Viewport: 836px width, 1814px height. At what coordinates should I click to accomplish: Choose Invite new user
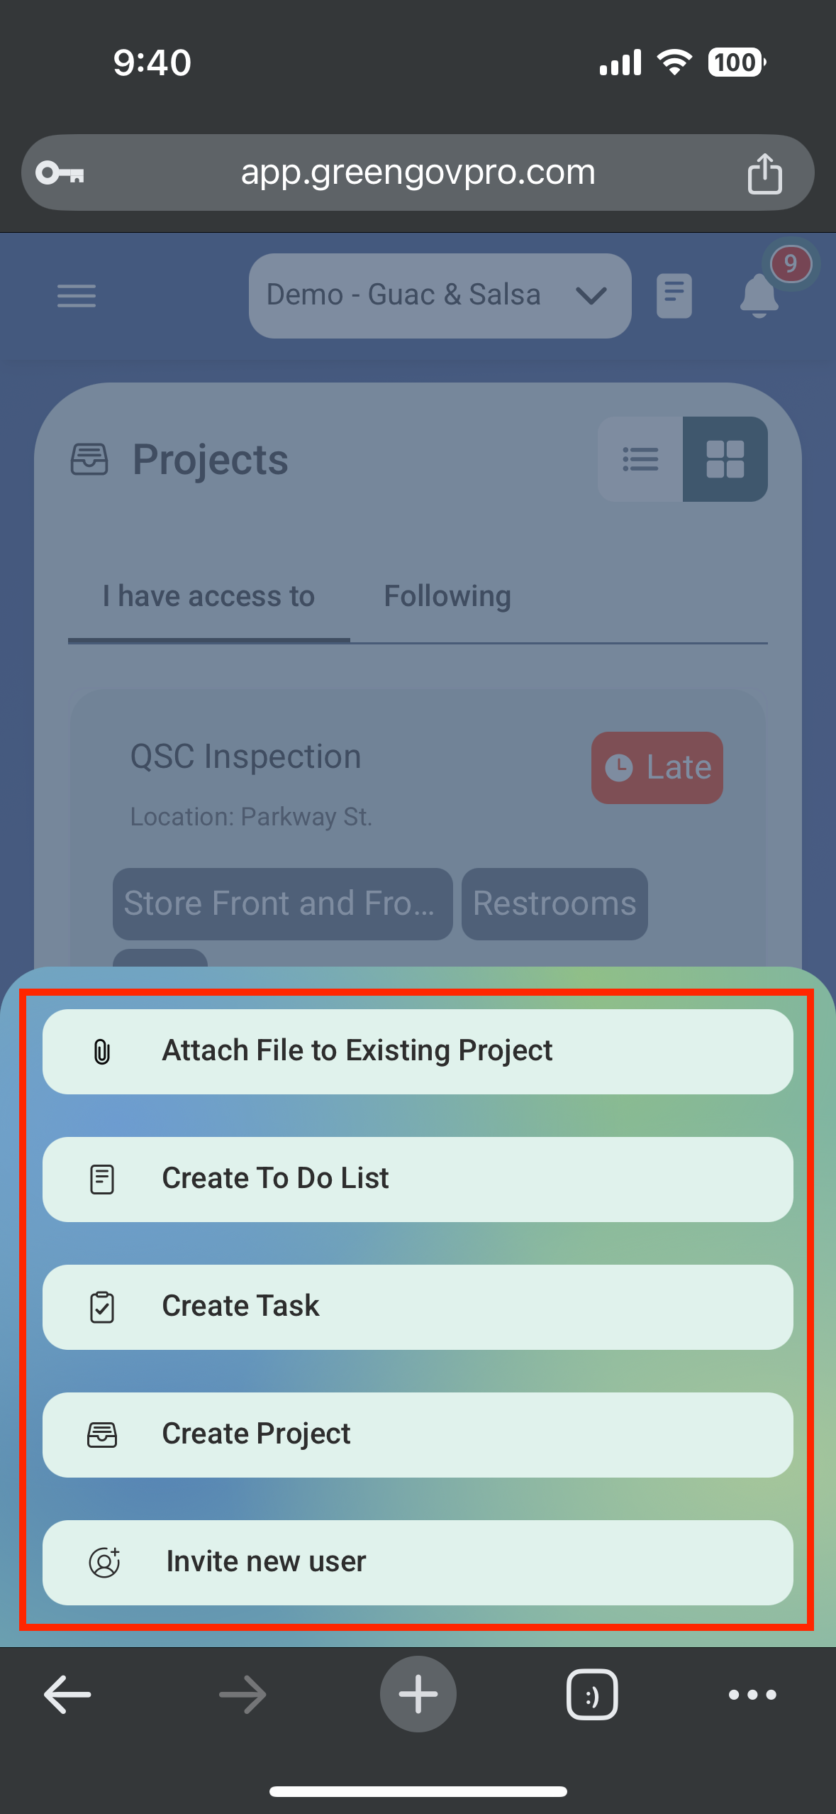(x=418, y=1562)
